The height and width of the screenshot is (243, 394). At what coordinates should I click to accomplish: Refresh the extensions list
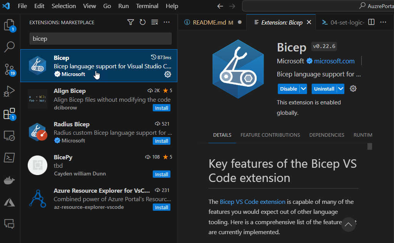[142, 22]
